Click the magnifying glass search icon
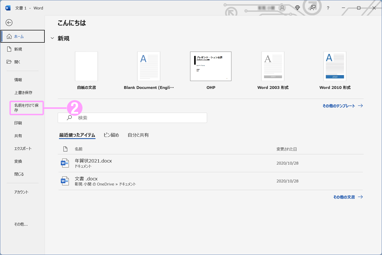 (69, 118)
